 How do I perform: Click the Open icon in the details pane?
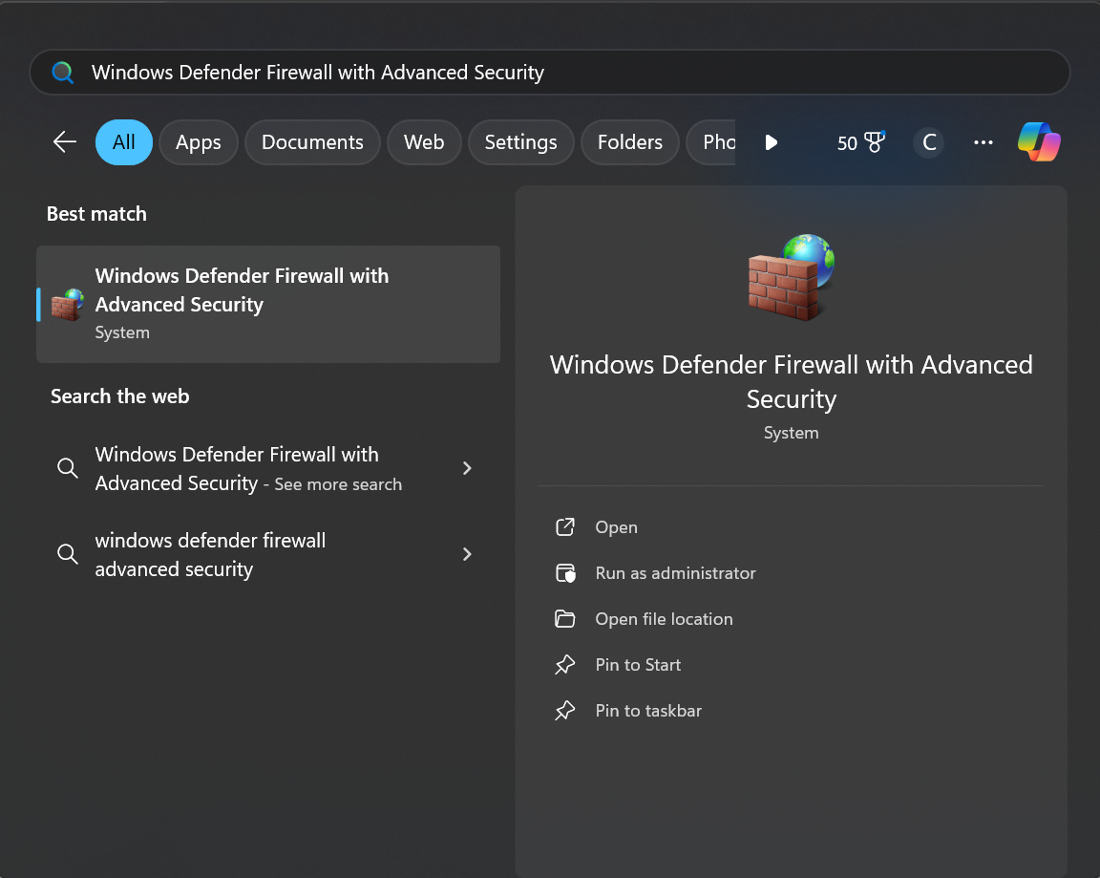(564, 527)
